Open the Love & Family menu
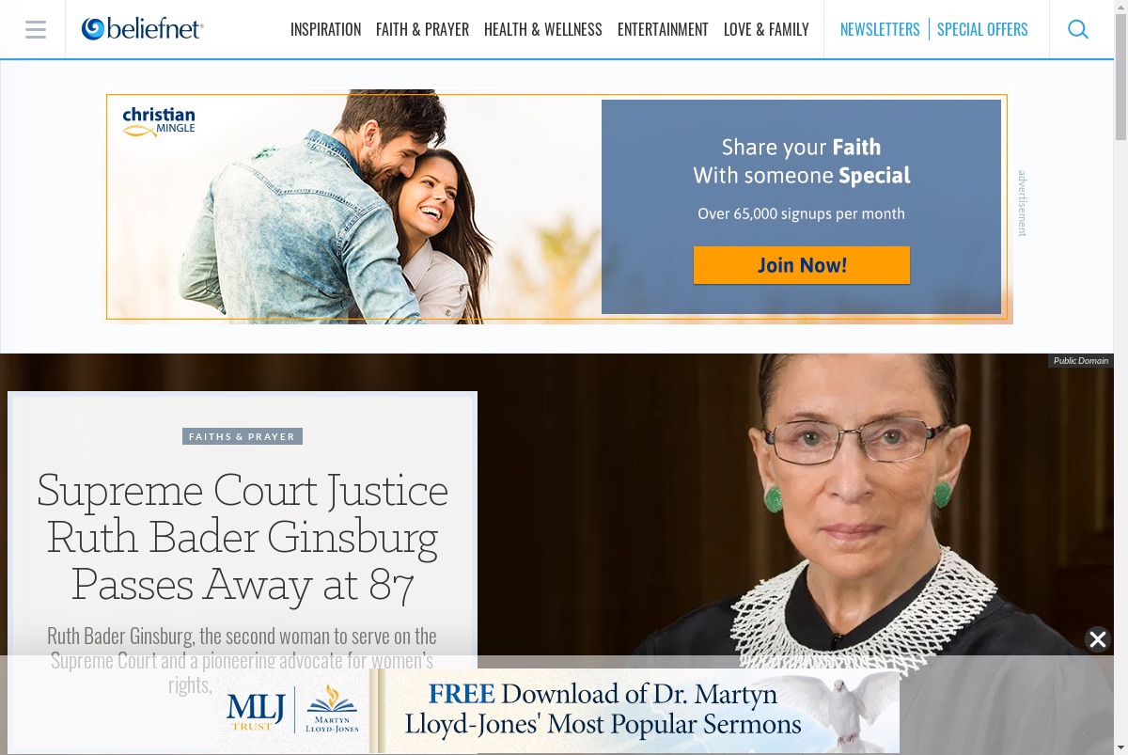 (x=766, y=29)
